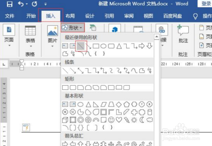The image size is (212, 146).
Task: Choose the Rounded Rectangle under 矩形
Action: (73, 88)
